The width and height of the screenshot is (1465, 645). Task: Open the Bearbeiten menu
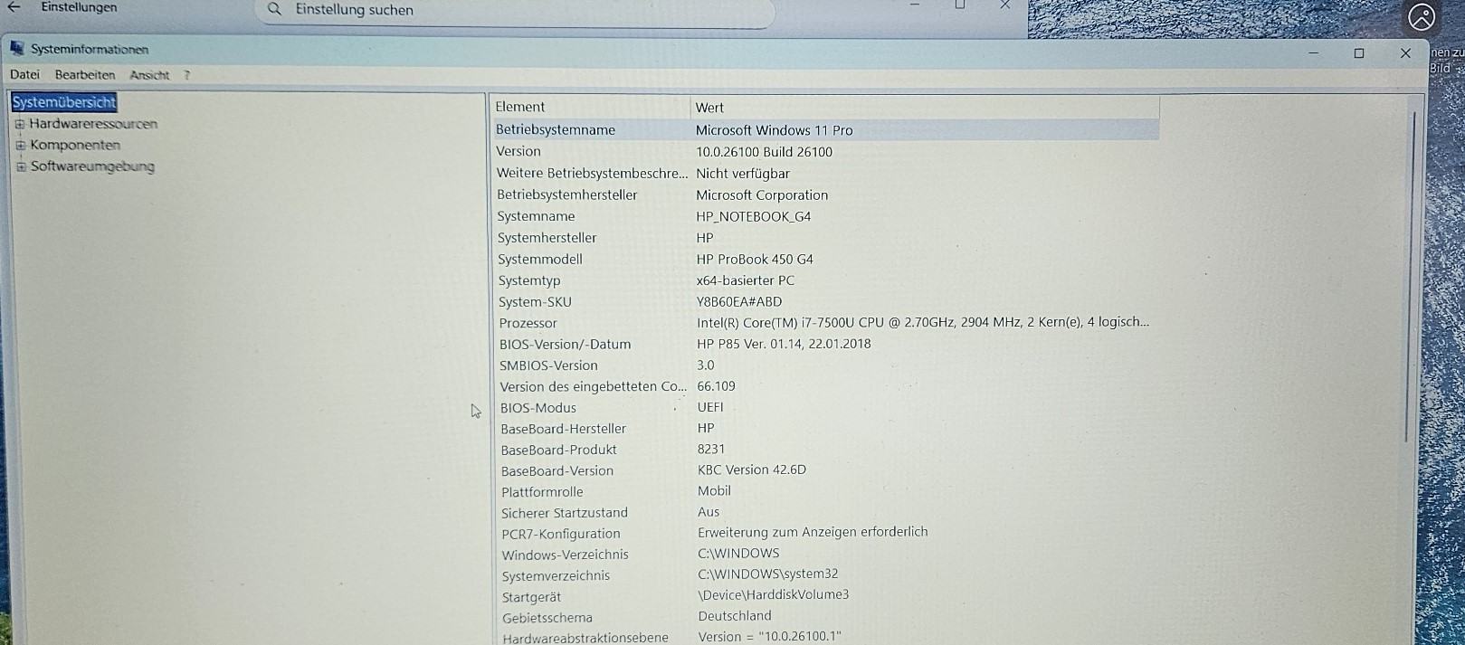point(85,75)
